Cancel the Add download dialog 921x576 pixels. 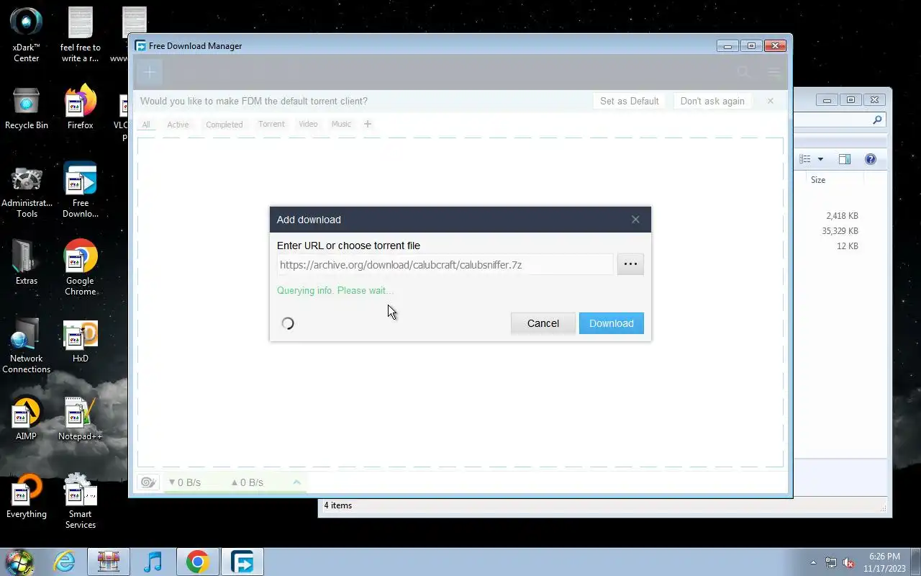pyautogui.click(x=543, y=323)
